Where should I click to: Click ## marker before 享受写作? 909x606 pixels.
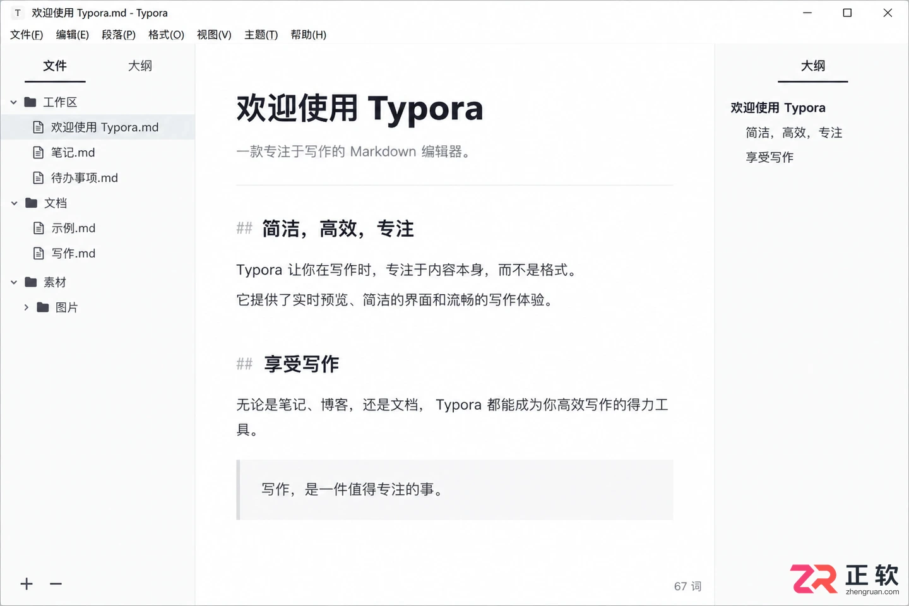244,364
